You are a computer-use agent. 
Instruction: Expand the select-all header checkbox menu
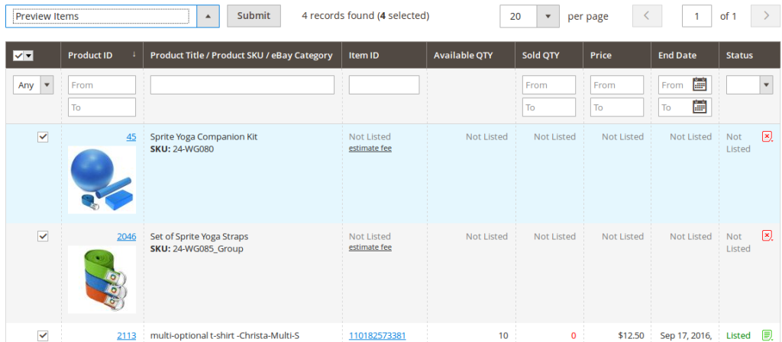28,55
